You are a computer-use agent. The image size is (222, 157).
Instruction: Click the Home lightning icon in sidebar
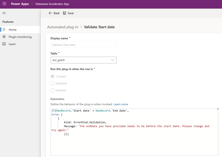4,30
